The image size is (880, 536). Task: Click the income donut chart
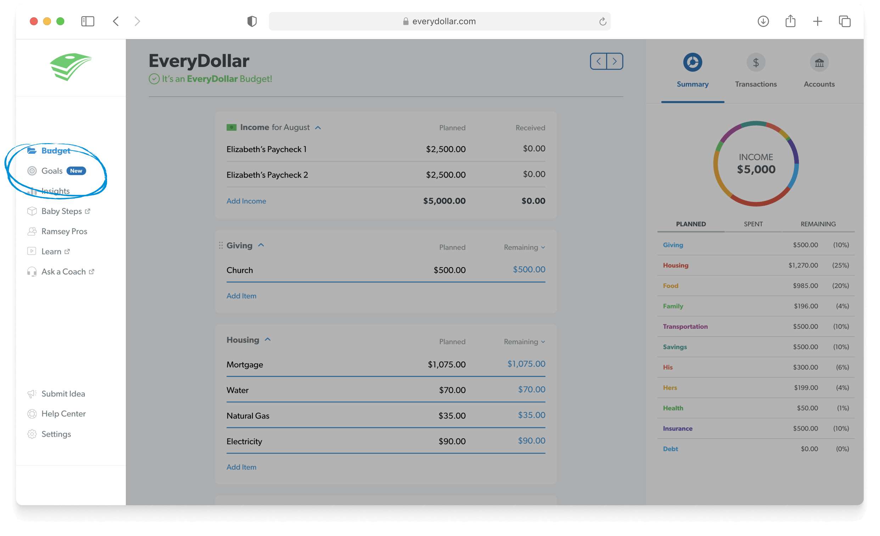point(756,164)
